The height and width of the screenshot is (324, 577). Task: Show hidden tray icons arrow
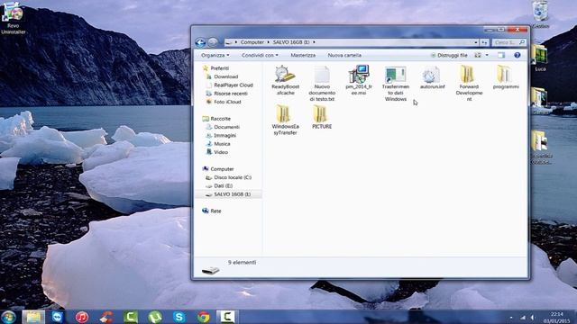(x=511, y=318)
